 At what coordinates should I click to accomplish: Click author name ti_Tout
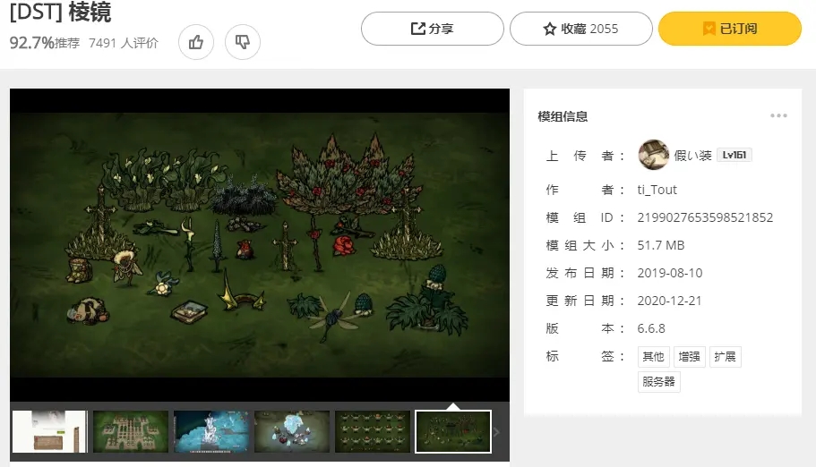pyautogui.click(x=657, y=190)
